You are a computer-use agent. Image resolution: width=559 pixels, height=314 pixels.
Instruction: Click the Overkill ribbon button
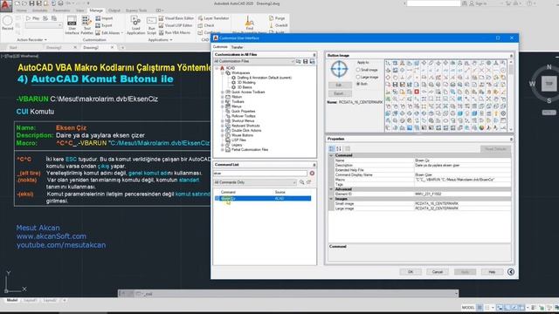pyautogui.click(x=278, y=25)
